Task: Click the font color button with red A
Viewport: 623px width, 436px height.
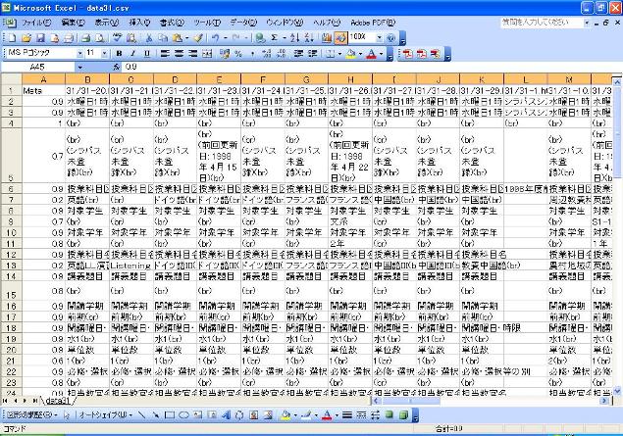Action: (x=371, y=53)
